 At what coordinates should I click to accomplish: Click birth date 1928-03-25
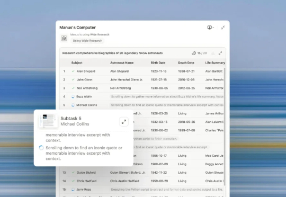[159, 113]
